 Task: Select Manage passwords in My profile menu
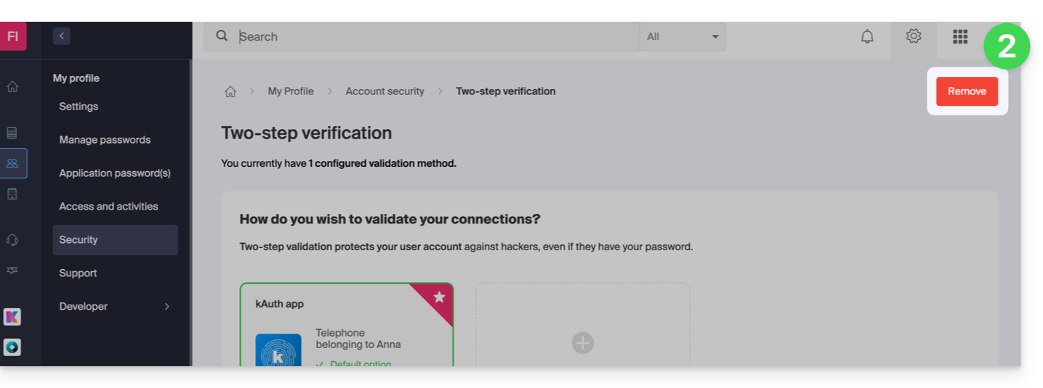pos(105,140)
